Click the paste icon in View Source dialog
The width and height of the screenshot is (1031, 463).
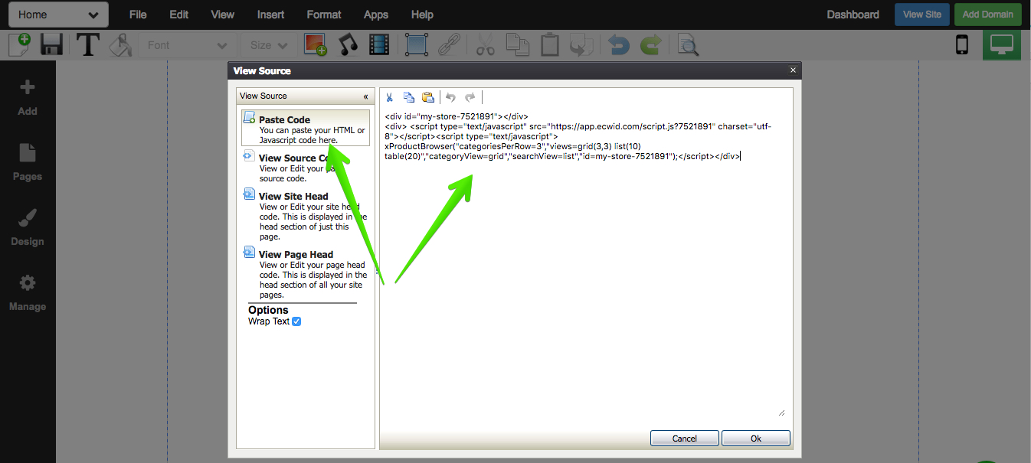tap(428, 97)
